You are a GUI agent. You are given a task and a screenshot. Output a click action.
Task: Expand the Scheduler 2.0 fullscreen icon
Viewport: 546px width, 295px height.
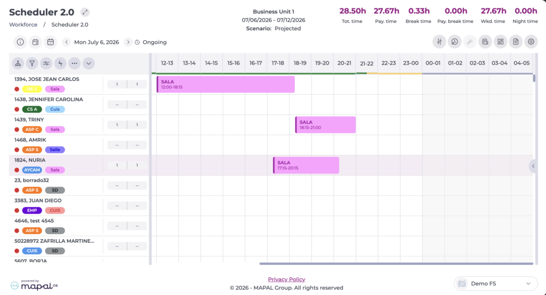(85, 12)
